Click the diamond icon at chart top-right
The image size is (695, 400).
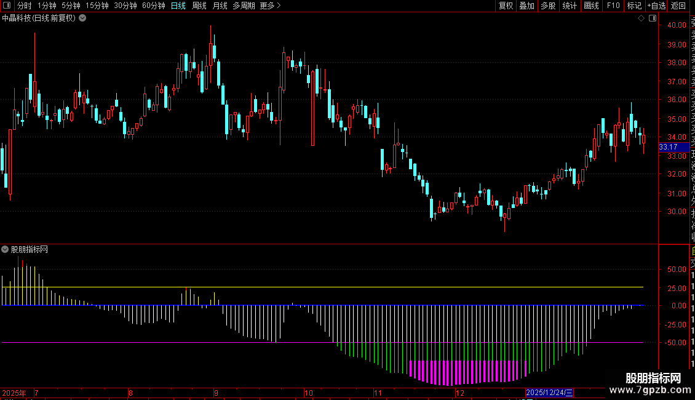coord(641,18)
